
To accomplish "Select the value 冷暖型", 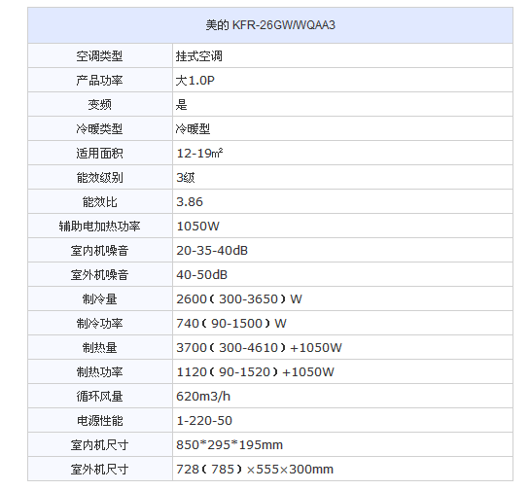I will tap(193, 129).
